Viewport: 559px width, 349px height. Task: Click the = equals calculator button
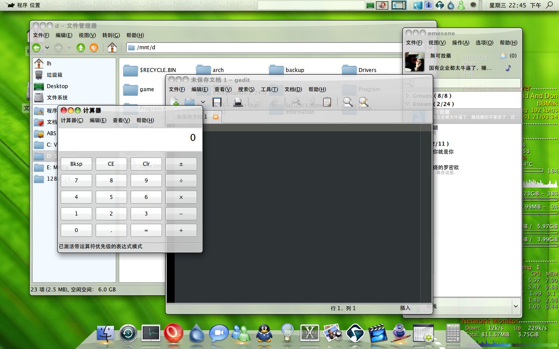[146, 230]
